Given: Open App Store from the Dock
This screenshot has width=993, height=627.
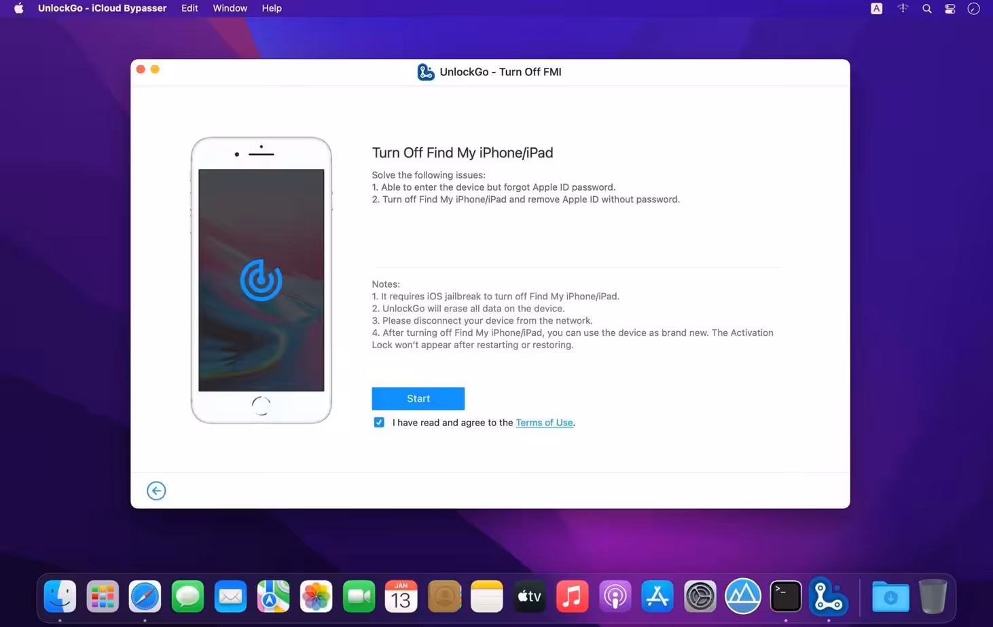Looking at the screenshot, I should tap(657, 596).
